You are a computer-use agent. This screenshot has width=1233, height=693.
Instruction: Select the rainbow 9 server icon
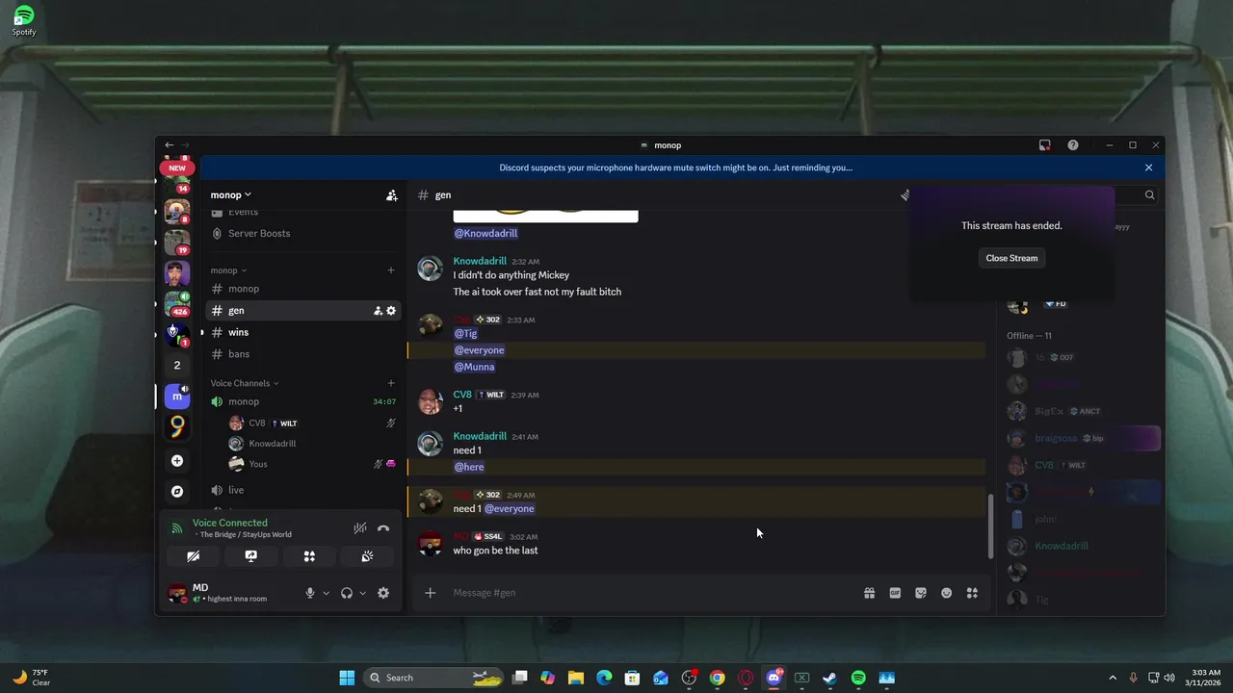coord(177,426)
